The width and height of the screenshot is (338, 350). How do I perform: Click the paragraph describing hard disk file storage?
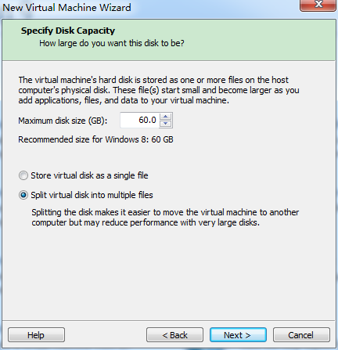point(159,90)
